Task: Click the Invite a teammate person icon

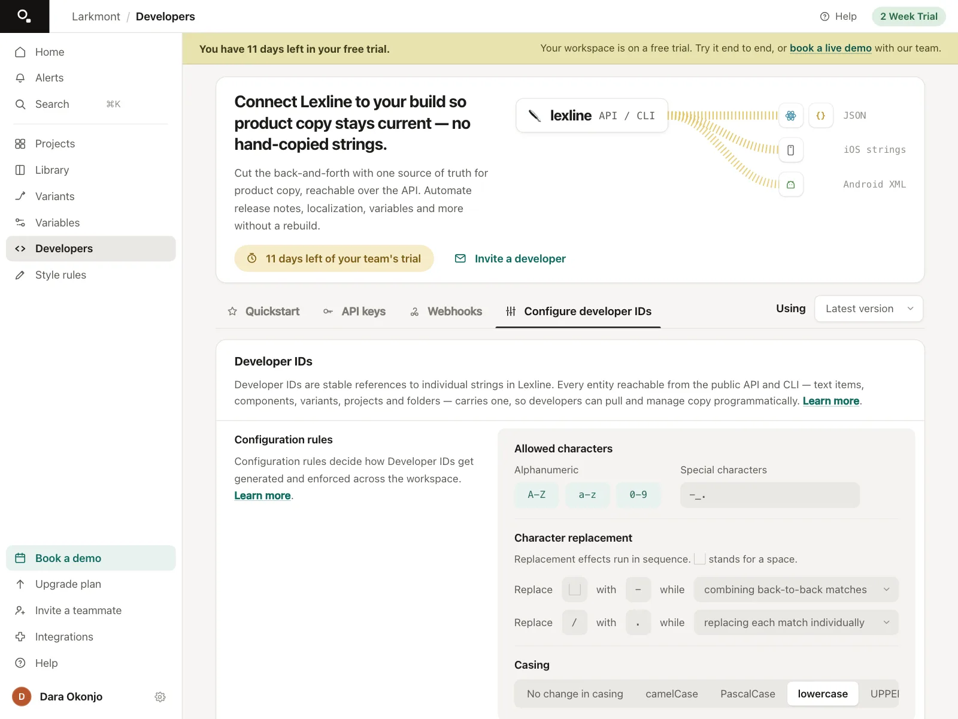Action: pos(20,611)
